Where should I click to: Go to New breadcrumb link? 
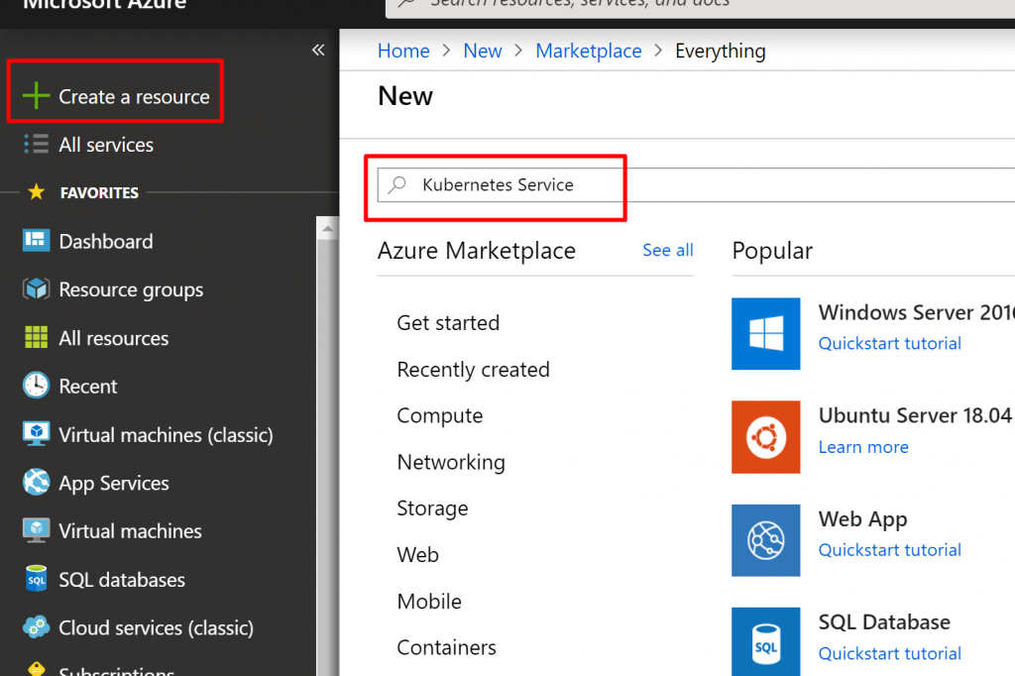[483, 52]
